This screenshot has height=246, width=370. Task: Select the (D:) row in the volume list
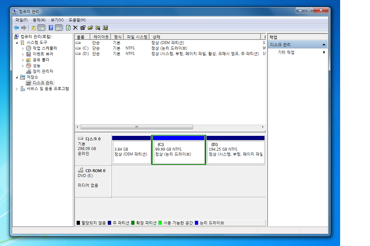pos(170,54)
